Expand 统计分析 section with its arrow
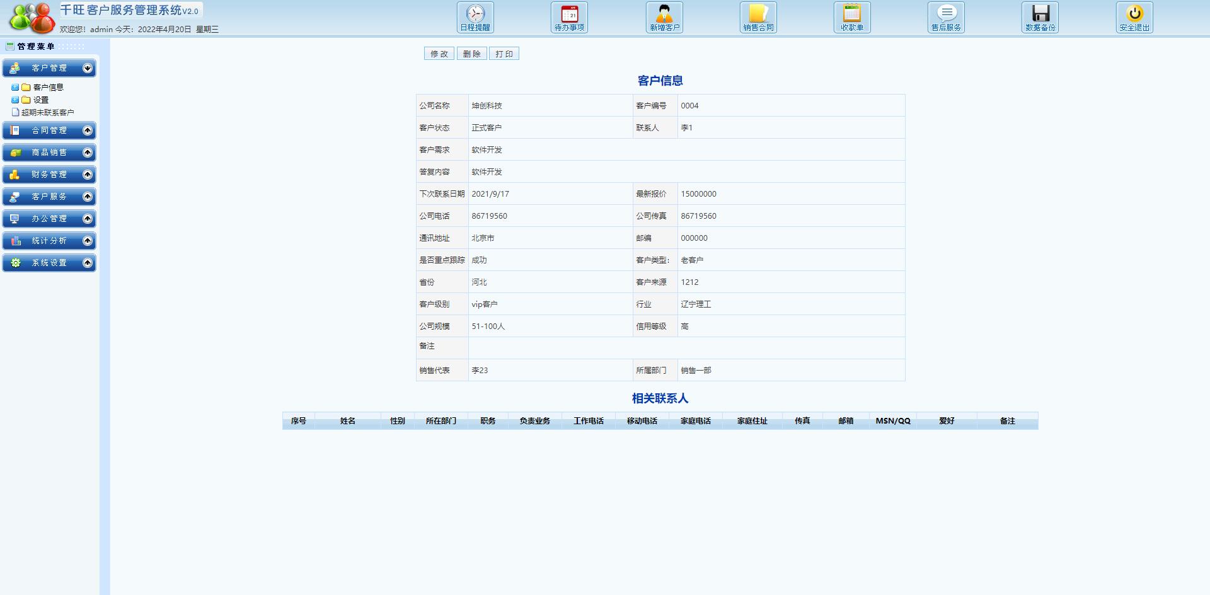Screen dimensions: 1210x595 tap(88, 241)
